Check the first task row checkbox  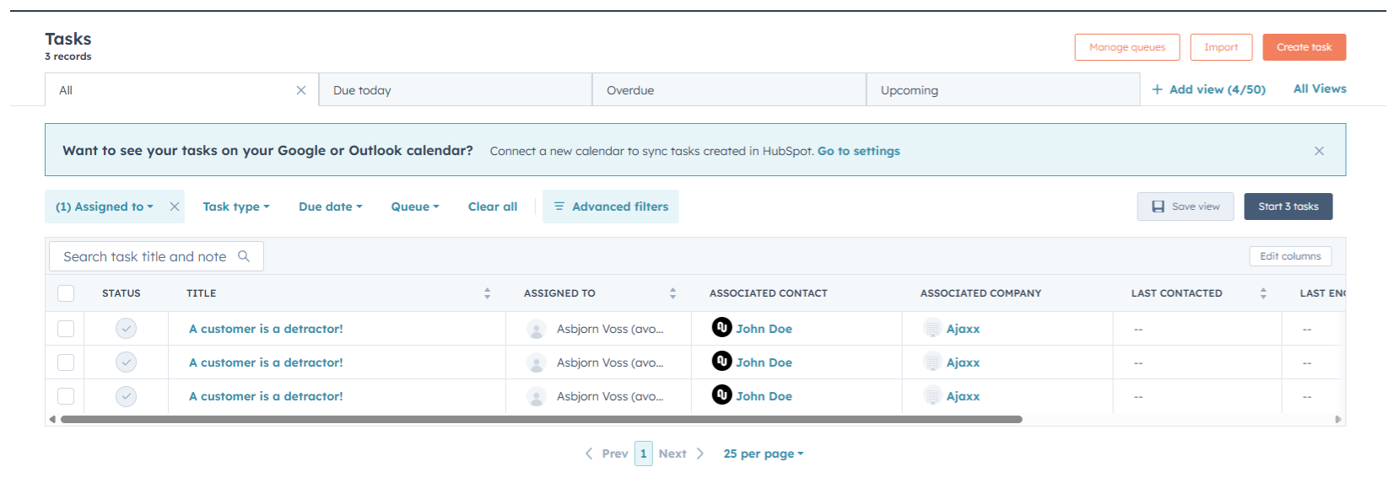[x=66, y=329]
